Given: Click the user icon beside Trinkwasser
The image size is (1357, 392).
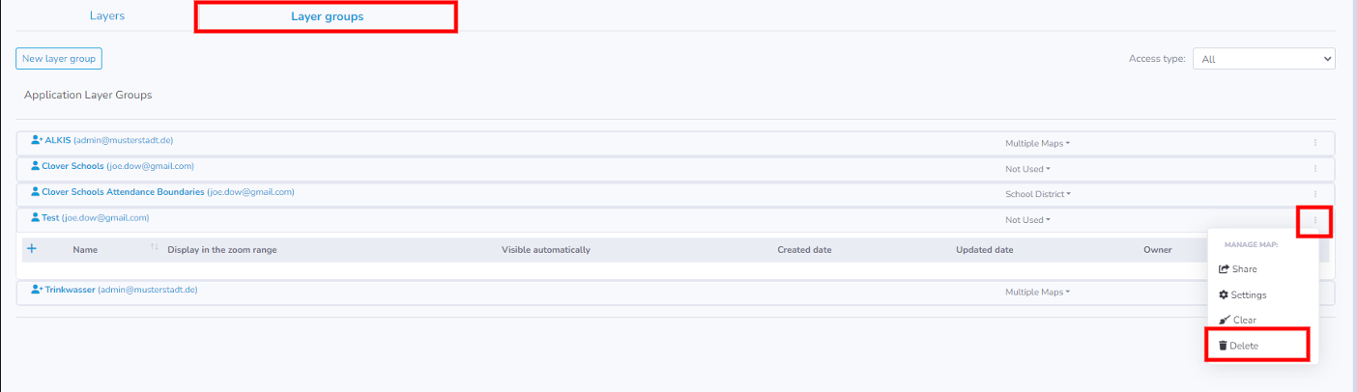Looking at the screenshot, I should click(x=37, y=290).
